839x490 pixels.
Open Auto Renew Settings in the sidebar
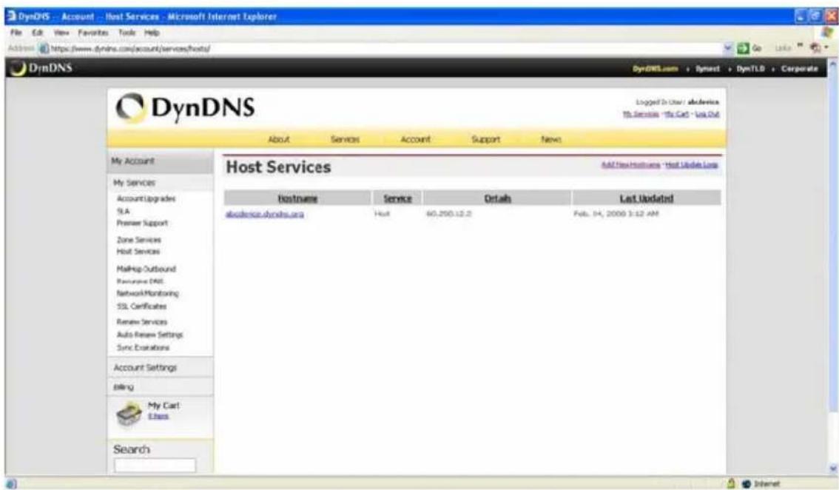tap(149, 335)
